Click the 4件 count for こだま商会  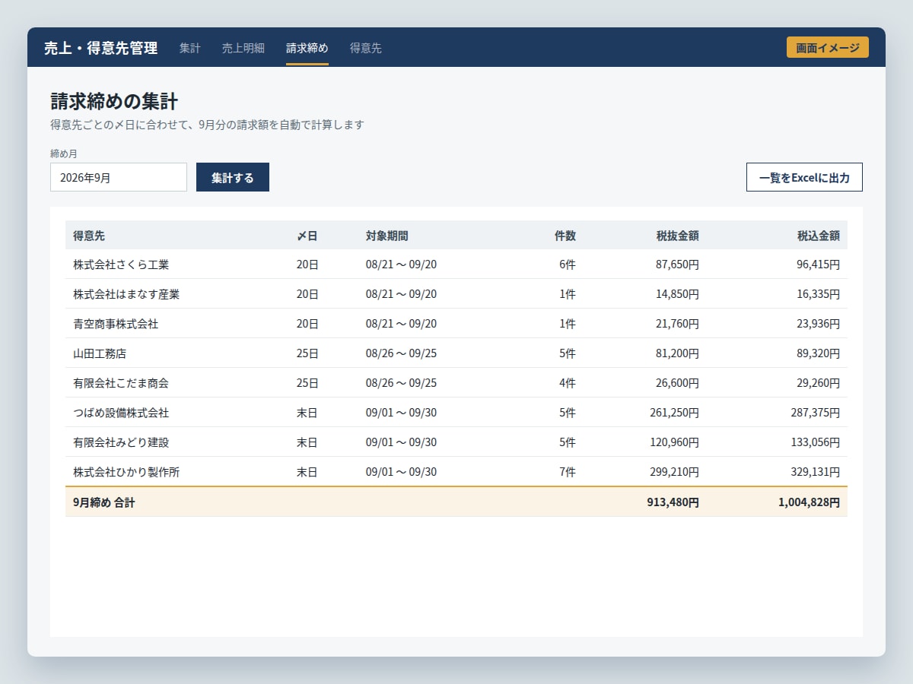coord(568,383)
